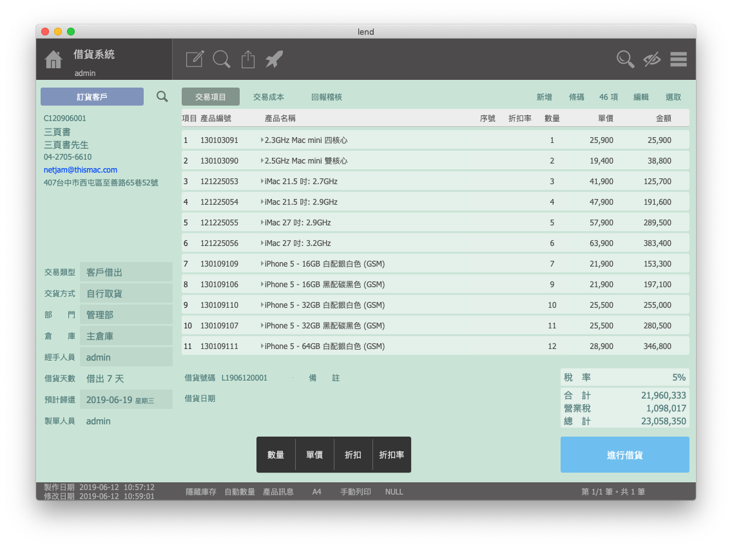The height and width of the screenshot is (548, 732).
Task: Click the share/export icon
Action: (x=248, y=59)
